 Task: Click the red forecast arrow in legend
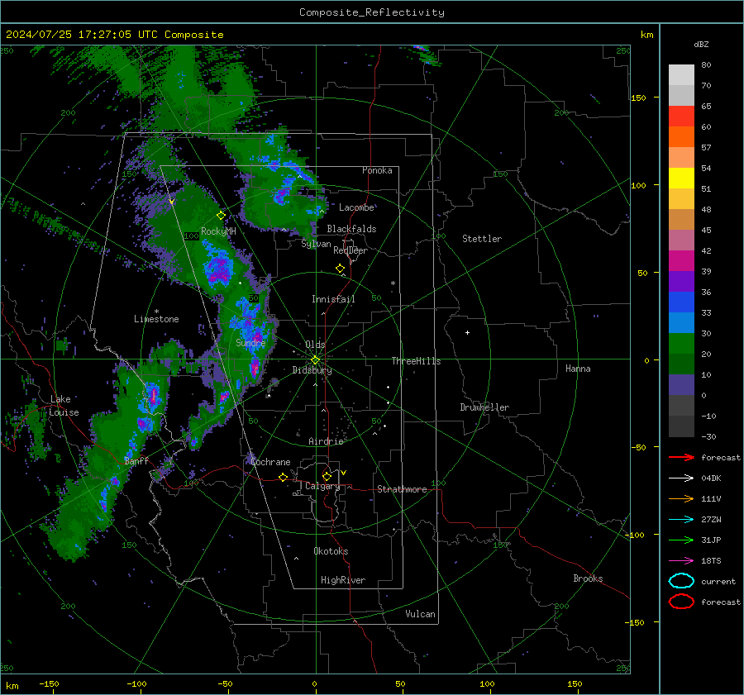click(681, 457)
